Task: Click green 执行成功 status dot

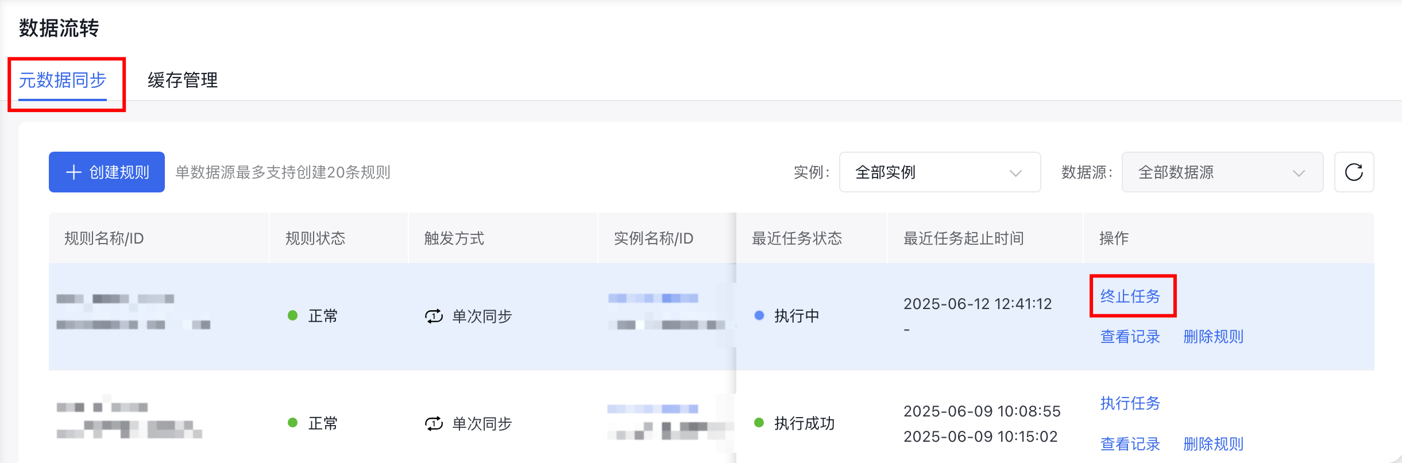Action: click(x=759, y=423)
